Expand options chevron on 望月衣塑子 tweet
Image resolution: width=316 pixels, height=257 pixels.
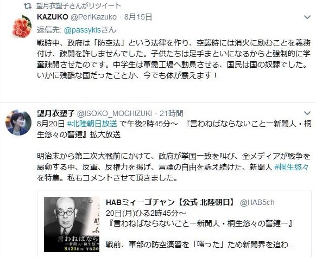coord(307,113)
